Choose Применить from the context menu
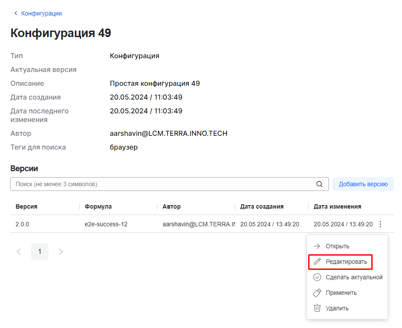 tap(341, 293)
